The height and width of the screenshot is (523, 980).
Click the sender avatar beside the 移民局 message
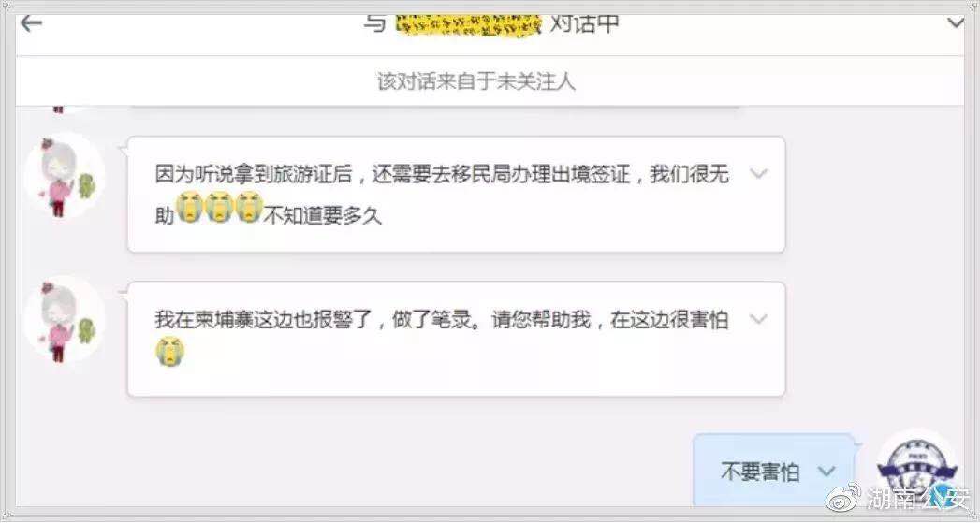[x=64, y=174]
